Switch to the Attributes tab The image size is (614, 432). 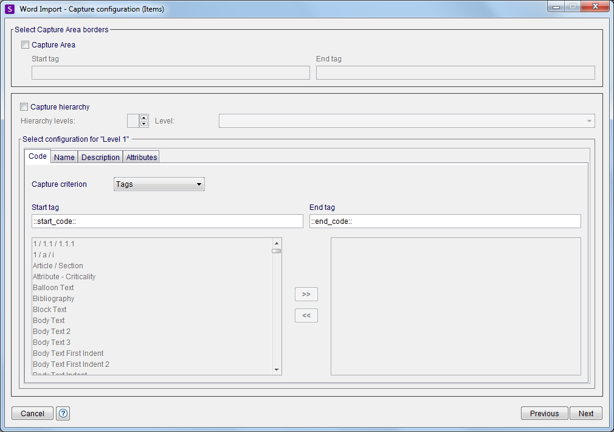[x=140, y=157]
